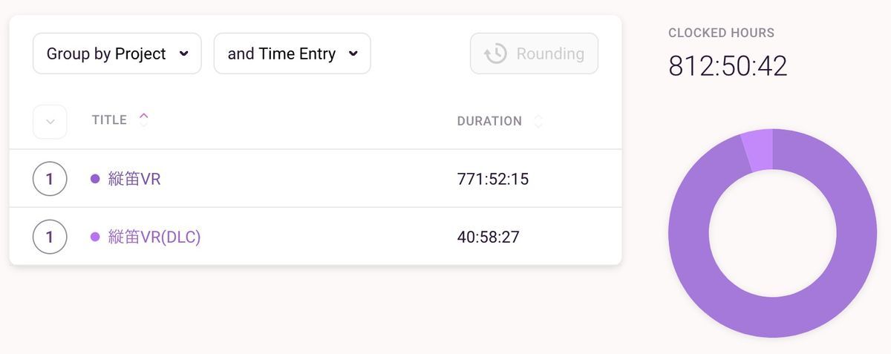Click the 812:50:42 clocked hours total

[728, 66]
